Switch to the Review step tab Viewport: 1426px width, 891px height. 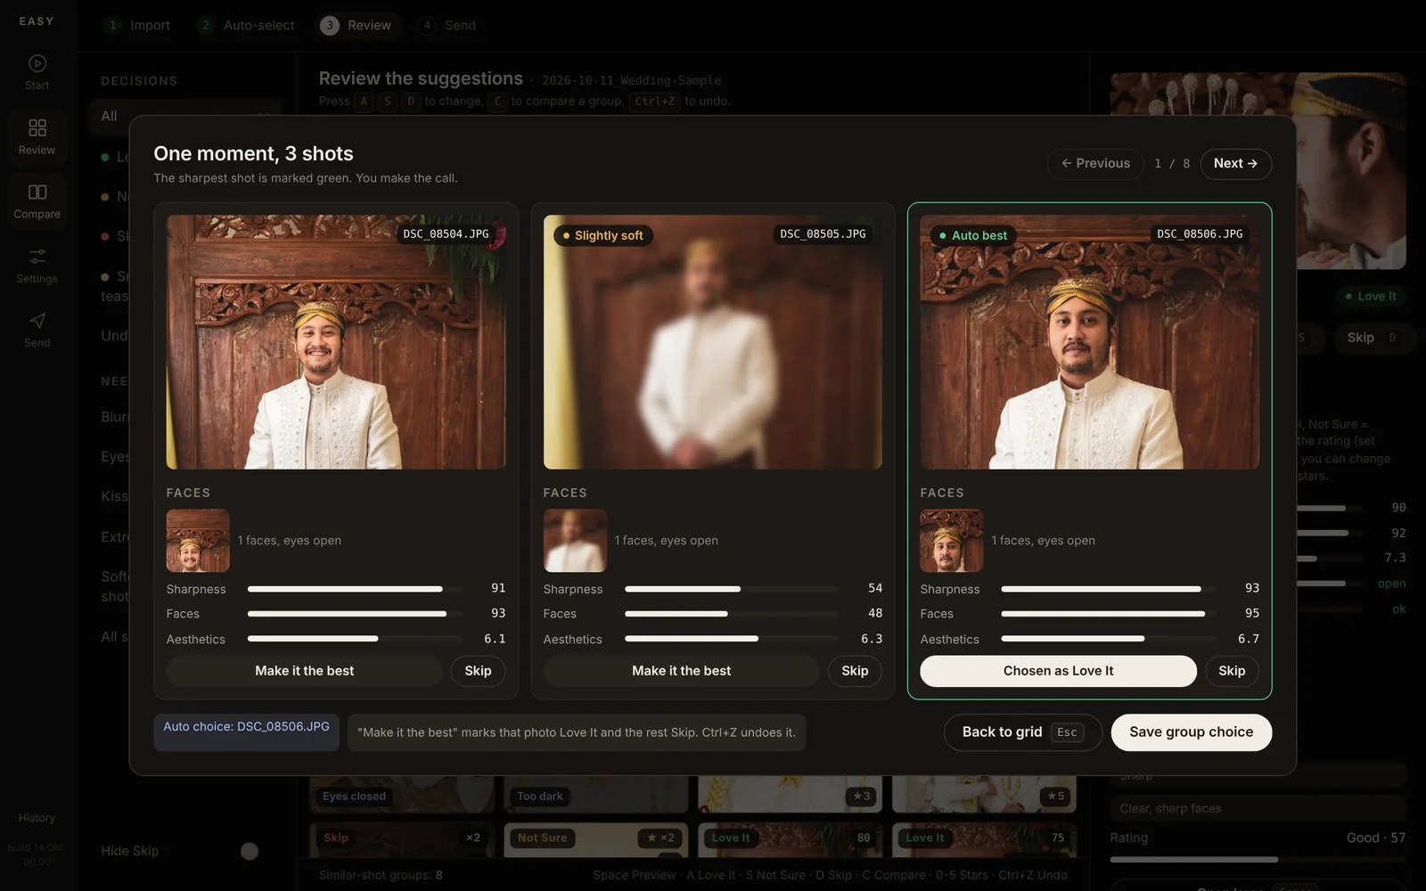pyautogui.click(x=356, y=25)
